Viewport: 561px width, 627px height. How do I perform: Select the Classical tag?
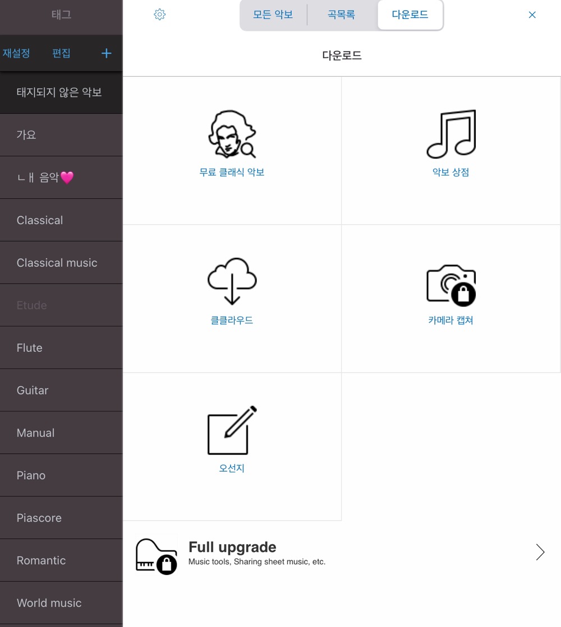click(61, 220)
